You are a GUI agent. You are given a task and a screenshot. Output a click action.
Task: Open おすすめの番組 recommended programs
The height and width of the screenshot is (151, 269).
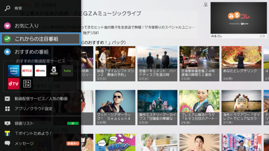click(x=31, y=52)
